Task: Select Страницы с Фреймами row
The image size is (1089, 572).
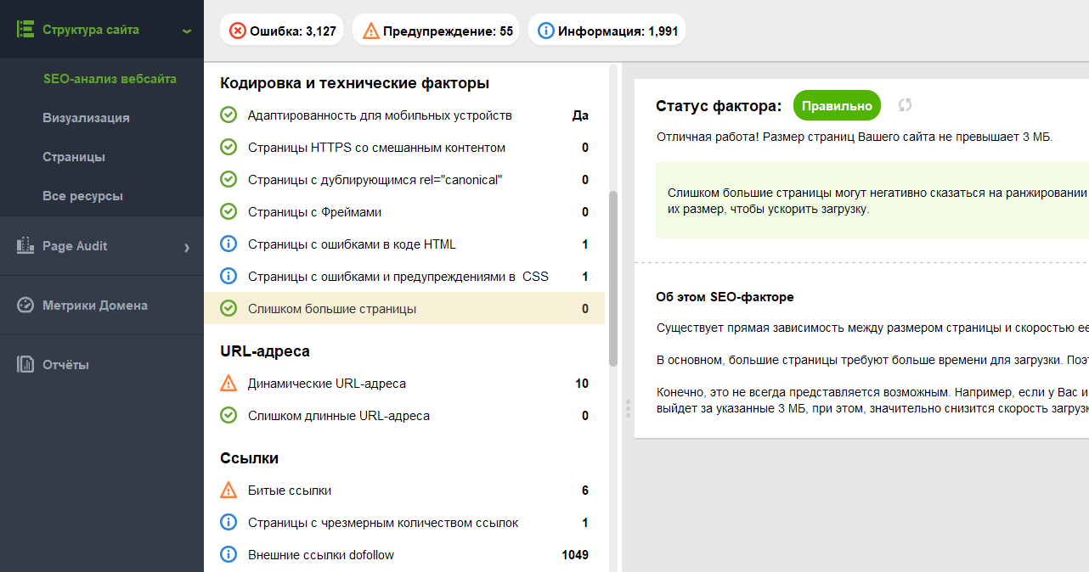Action: tap(404, 211)
